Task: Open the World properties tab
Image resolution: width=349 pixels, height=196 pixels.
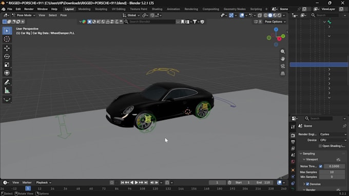Action: point(293,162)
